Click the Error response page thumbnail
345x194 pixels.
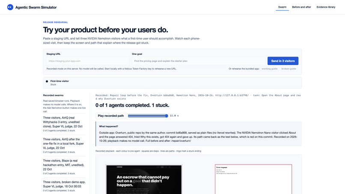click(x=253, y=179)
